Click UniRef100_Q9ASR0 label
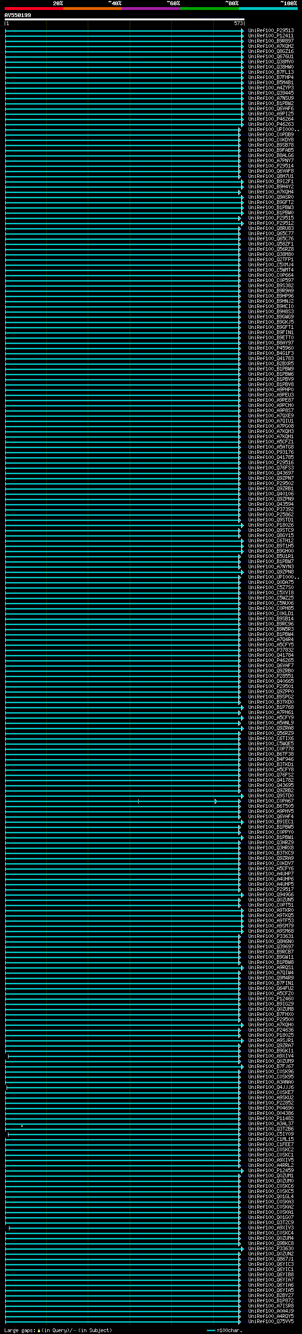 click(270, 197)
